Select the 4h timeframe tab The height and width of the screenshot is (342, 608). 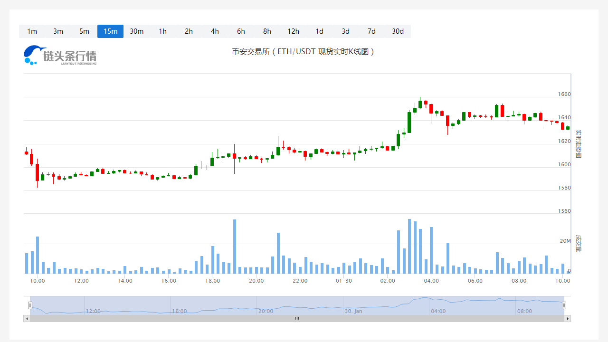pyautogui.click(x=215, y=31)
